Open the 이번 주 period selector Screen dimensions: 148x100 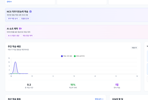coord(134,48)
